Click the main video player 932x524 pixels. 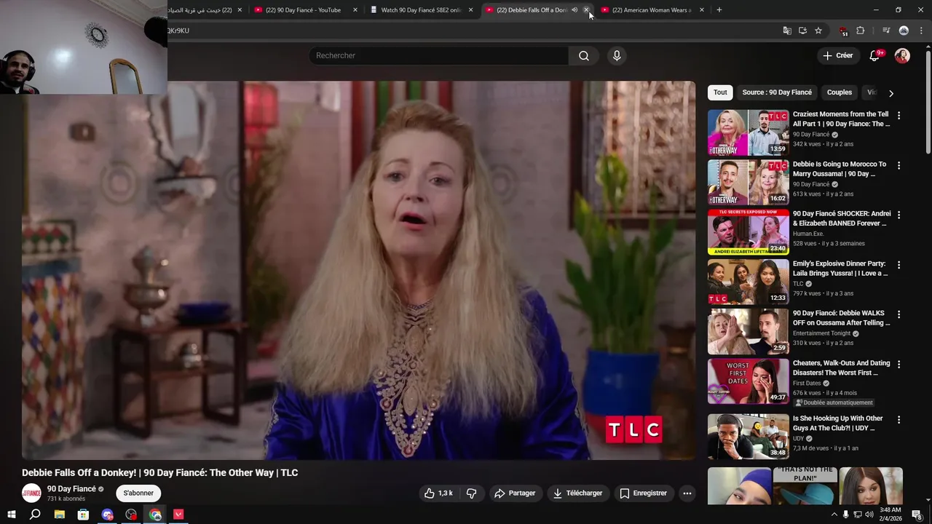[x=358, y=270]
